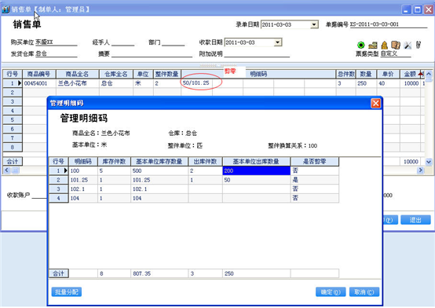
Task: Click the 批量分配 button
Action: (67, 291)
